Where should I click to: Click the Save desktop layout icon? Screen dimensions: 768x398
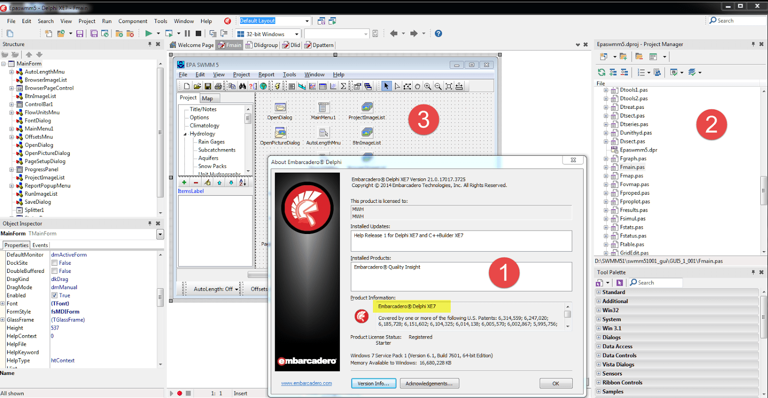(321, 21)
